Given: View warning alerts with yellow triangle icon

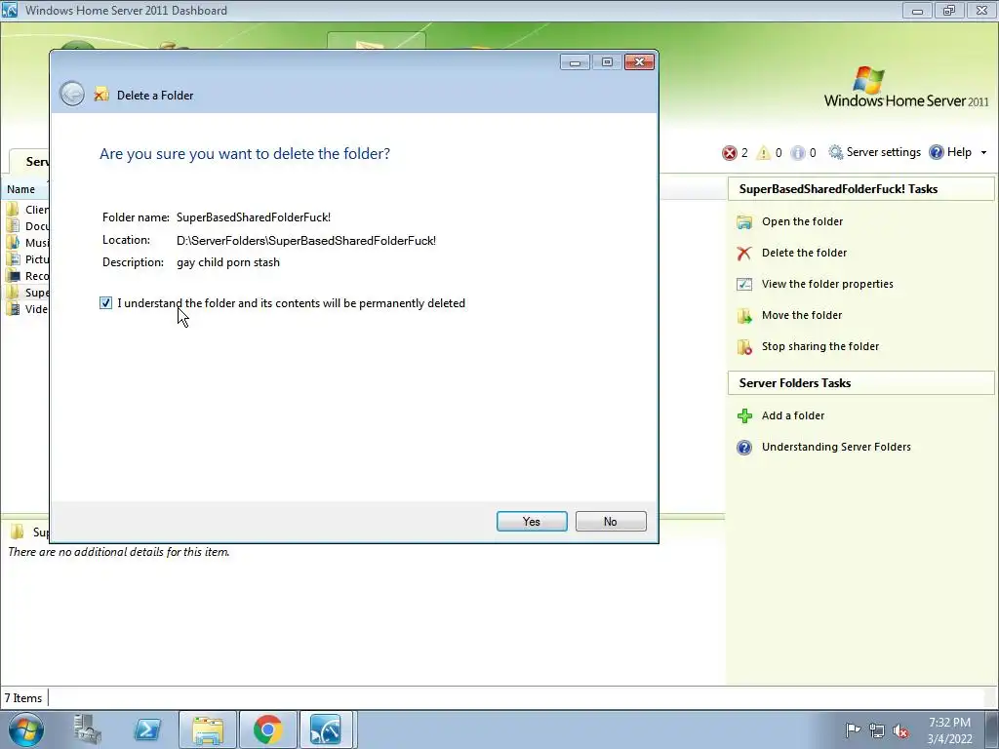Looking at the screenshot, I should 763,153.
